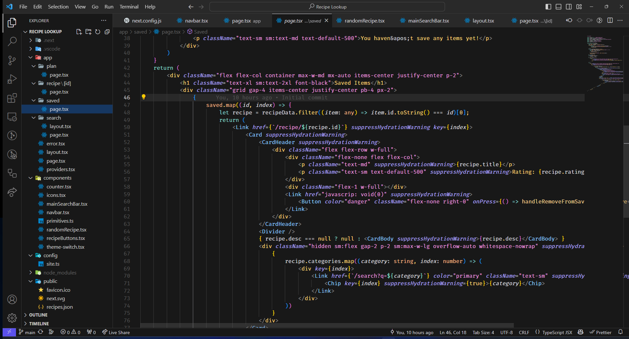Open the Terminal menu
Viewport: 629px width, 339px height.
point(129,7)
